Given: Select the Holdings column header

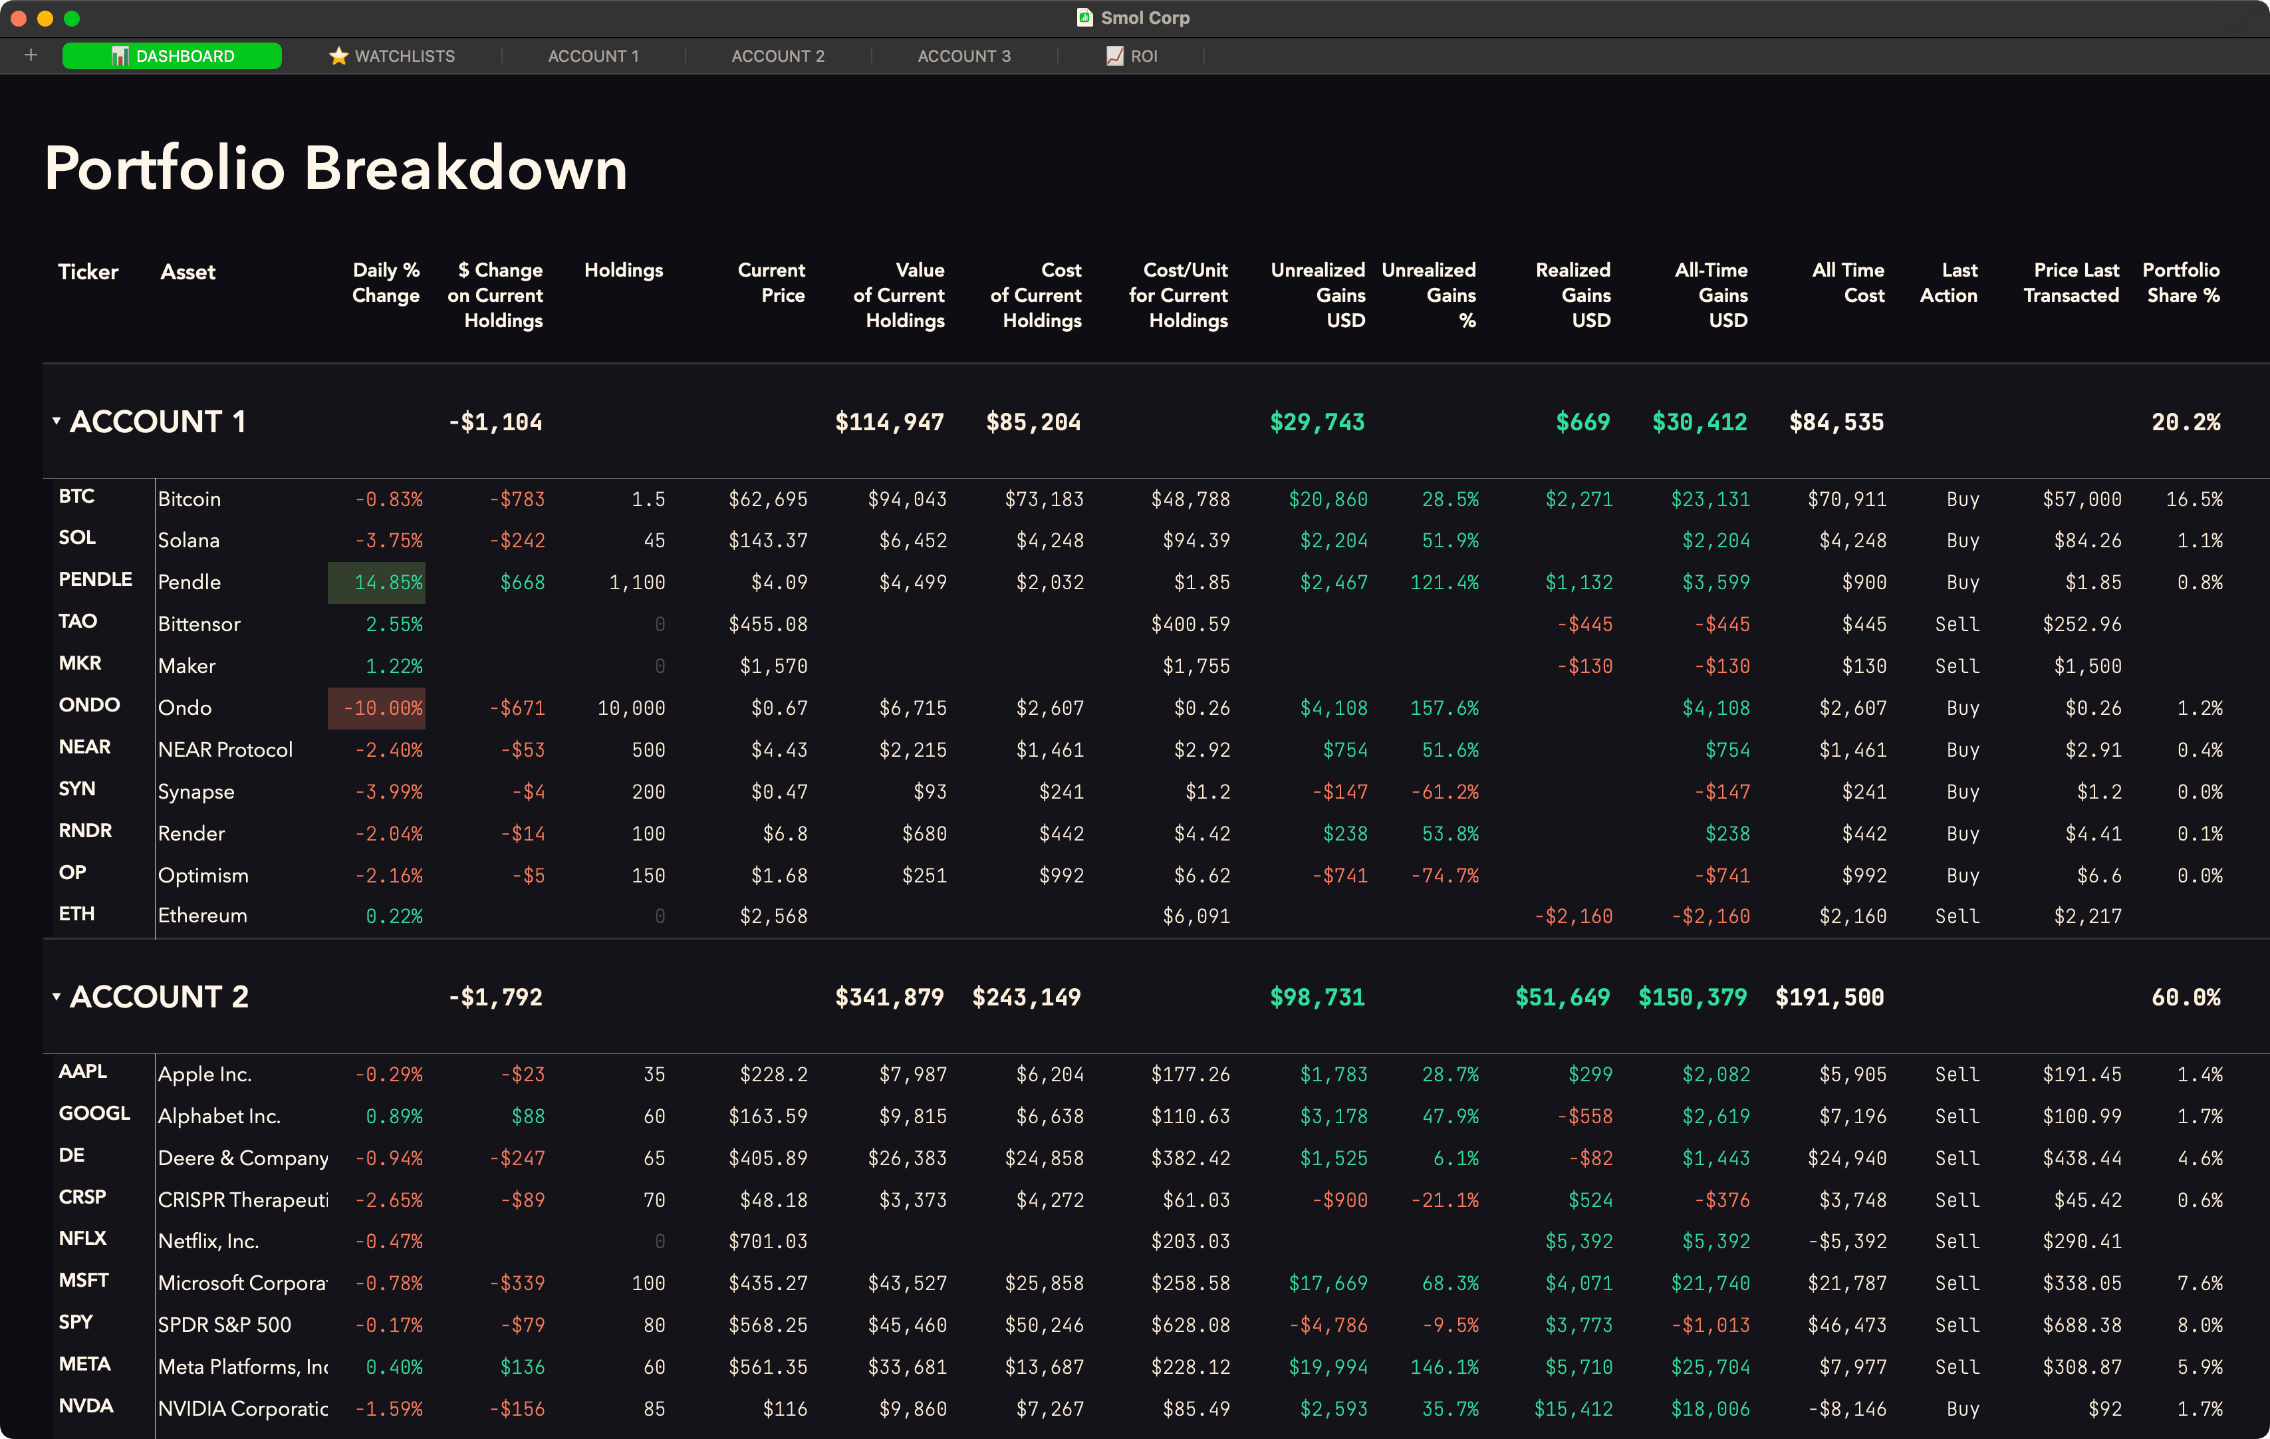Looking at the screenshot, I should click(623, 270).
